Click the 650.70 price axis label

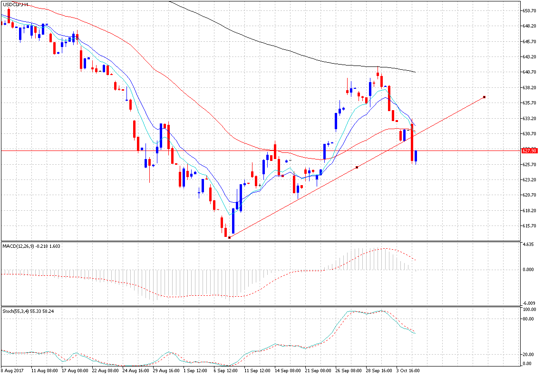pyautogui.click(x=530, y=11)
